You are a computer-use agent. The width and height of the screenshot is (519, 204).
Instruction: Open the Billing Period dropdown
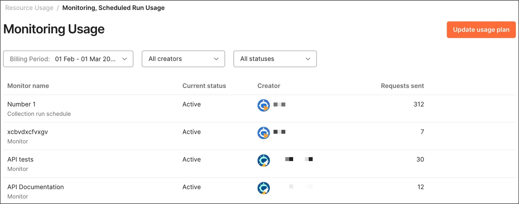point(68,59)
